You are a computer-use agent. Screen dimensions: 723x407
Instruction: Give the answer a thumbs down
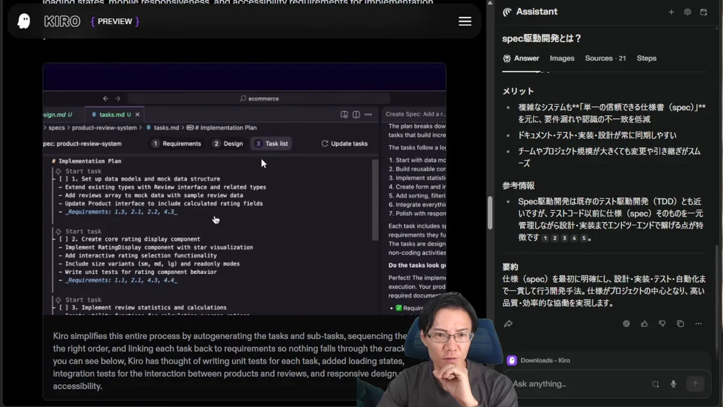click(662, 324)
